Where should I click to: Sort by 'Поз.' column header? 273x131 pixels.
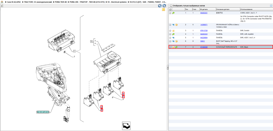[x=188, y=9]
